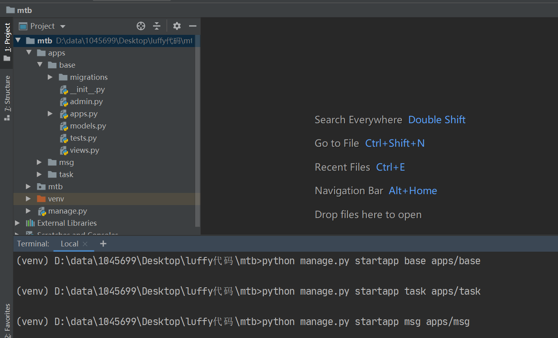The image size is (558, 338).
Task: Collapse the base folder
Action: [39, 65]
